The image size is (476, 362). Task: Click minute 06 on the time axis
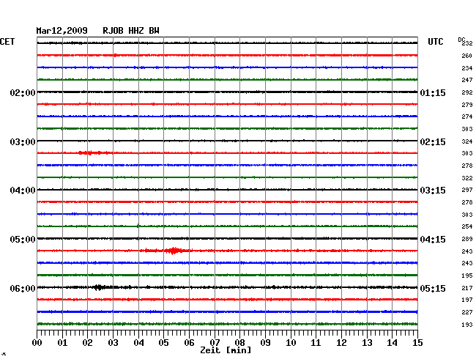189,343
